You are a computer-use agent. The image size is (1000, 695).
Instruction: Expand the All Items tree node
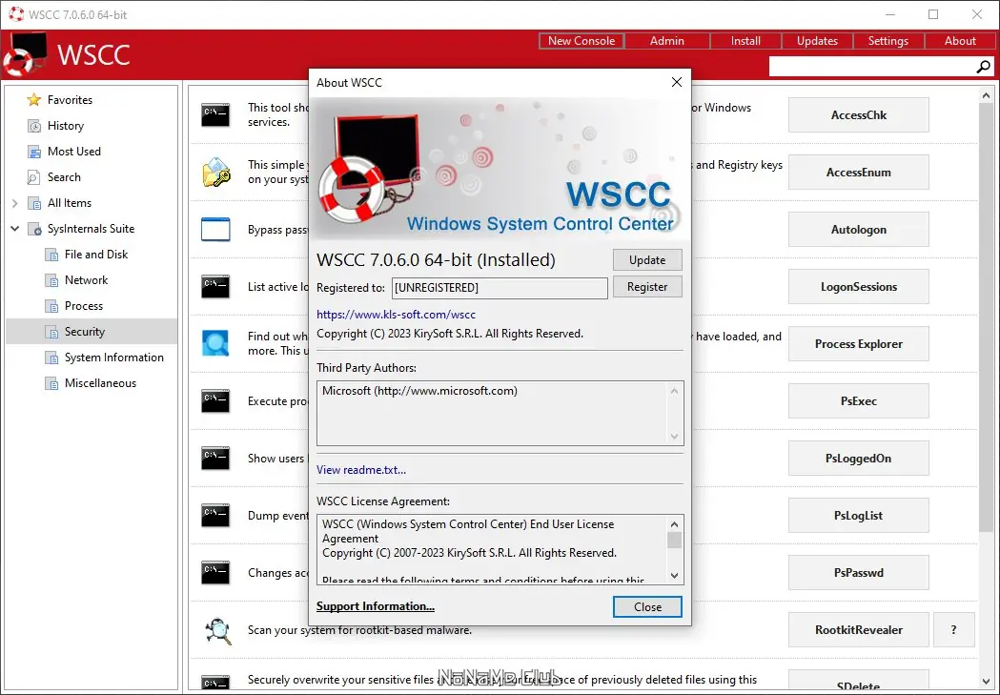coord(14,203)
